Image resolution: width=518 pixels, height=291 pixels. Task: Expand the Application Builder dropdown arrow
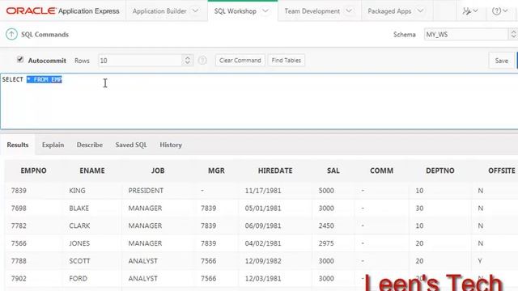pyautogui.click(x=196, y=11)
